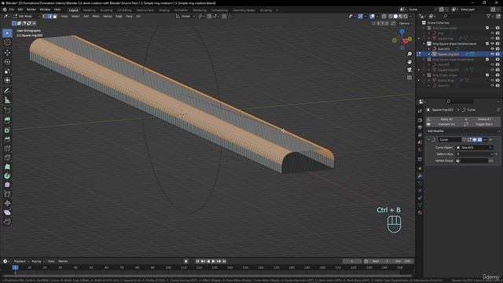503x283 pixels.
Task: Open the Vertex menu
Action: (108, 17)
